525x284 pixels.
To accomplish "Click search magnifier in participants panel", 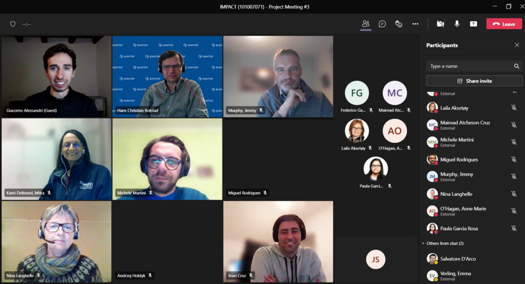I will pyautogui.click(x=517, y=66).
